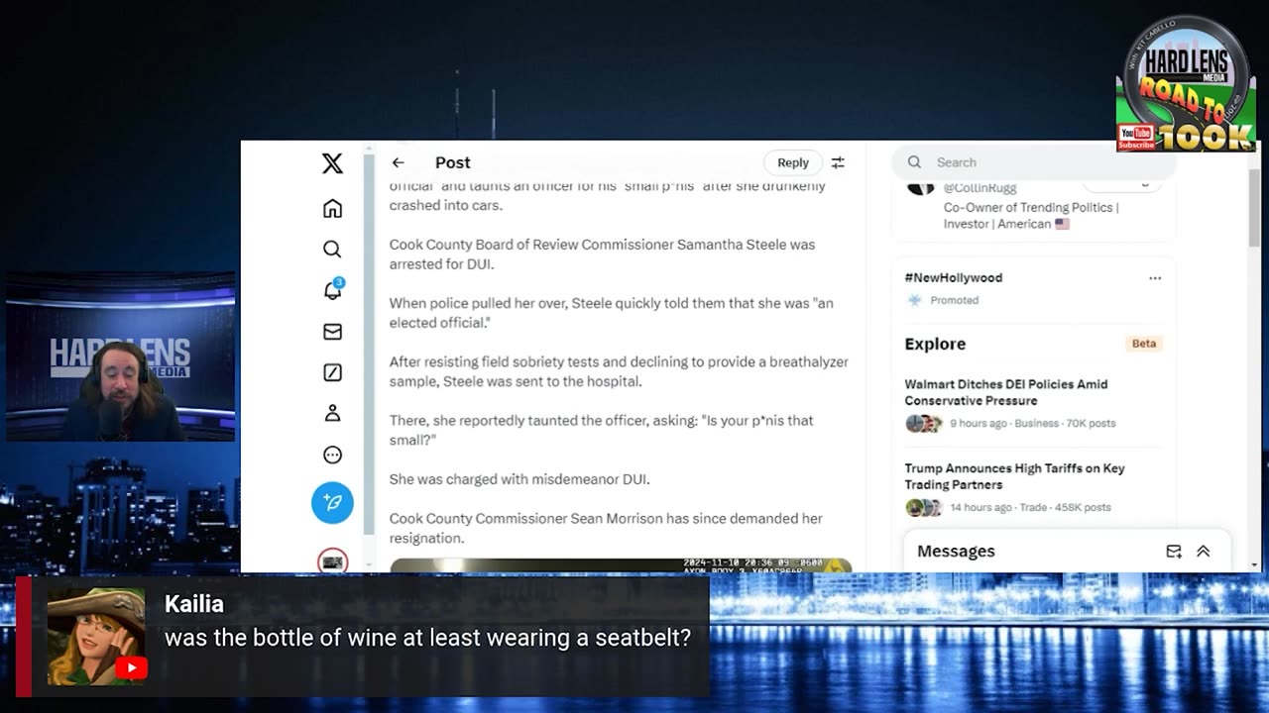The width and height of the screenshot is (1269, 713).
Task: Open the More circle-dots icon
Action: [x=332, y=456]
